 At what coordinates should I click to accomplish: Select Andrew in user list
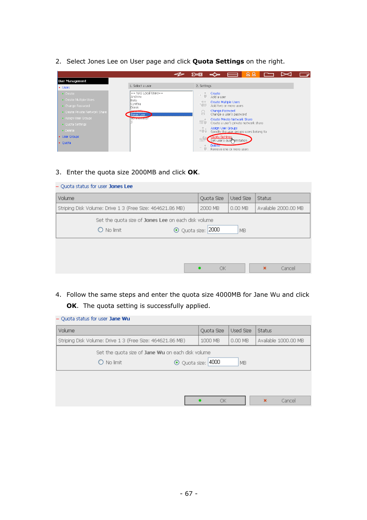click(x=136, y=97)
